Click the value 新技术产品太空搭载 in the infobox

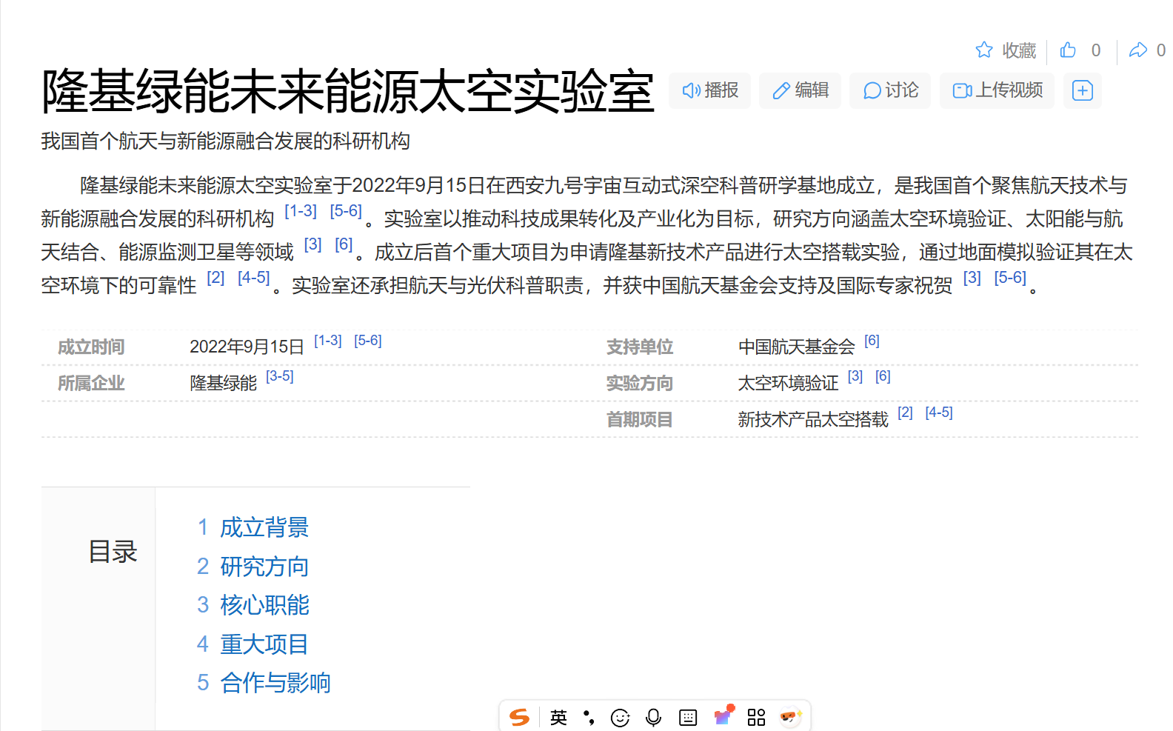coord(813,420)
